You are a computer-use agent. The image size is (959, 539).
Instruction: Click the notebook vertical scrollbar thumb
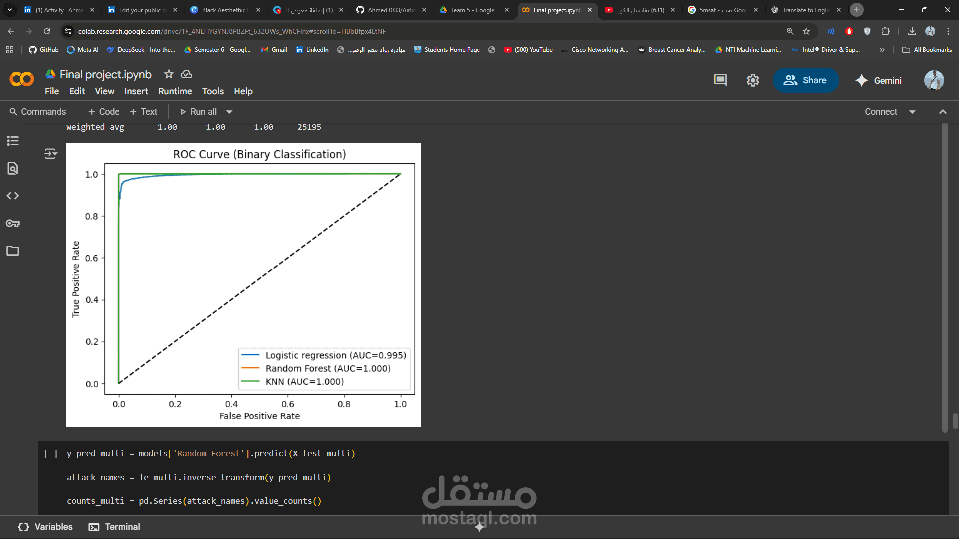pyautogui.click(x=955, y=421)
